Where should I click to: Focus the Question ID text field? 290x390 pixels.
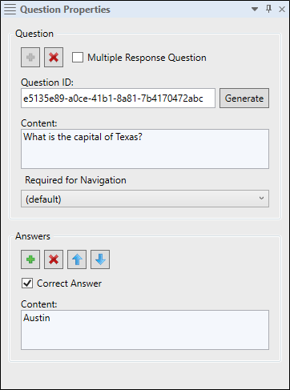[118, 99]
